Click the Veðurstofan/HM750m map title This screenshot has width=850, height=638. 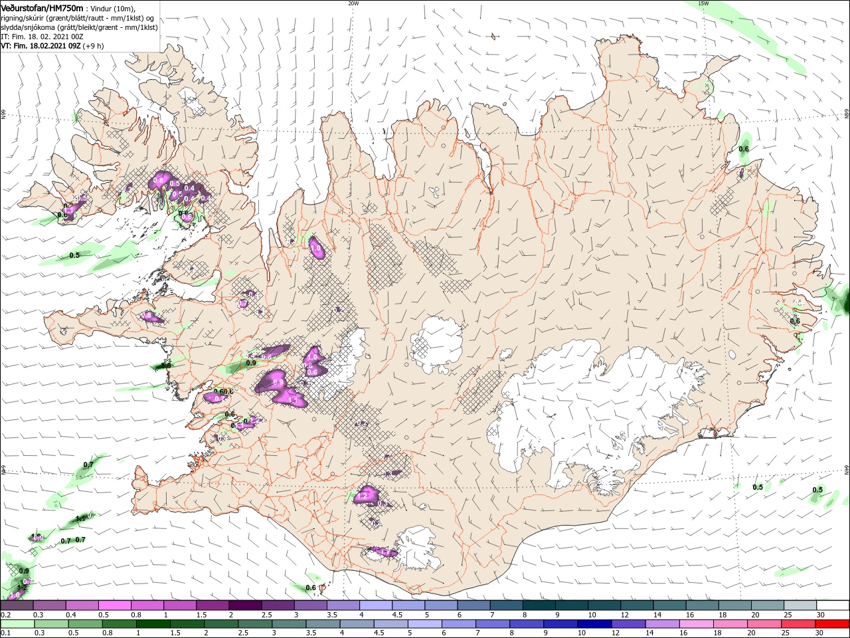[42, 7]
